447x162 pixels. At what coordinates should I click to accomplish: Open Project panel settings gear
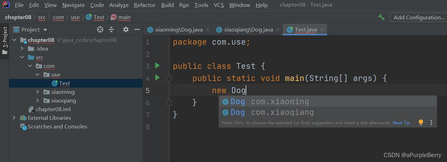tap(126, 30)
